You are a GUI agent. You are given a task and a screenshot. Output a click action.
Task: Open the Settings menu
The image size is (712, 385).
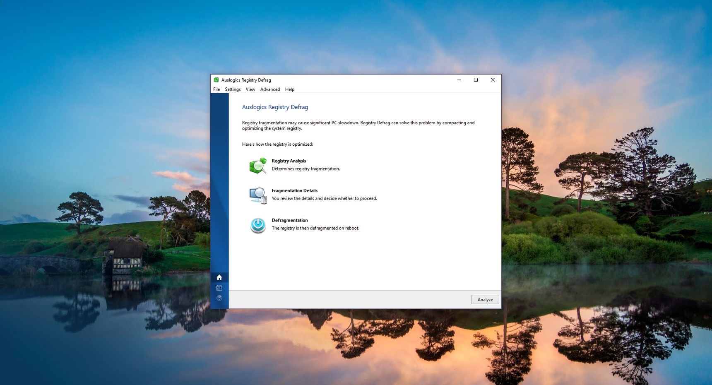click(x=233, y=89)
